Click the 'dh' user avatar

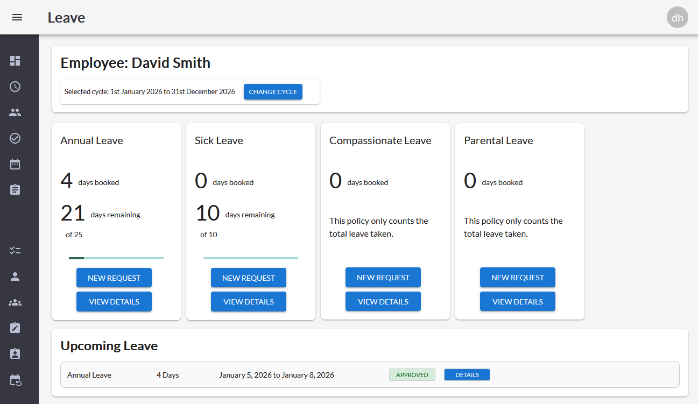(x=677, y=17)
